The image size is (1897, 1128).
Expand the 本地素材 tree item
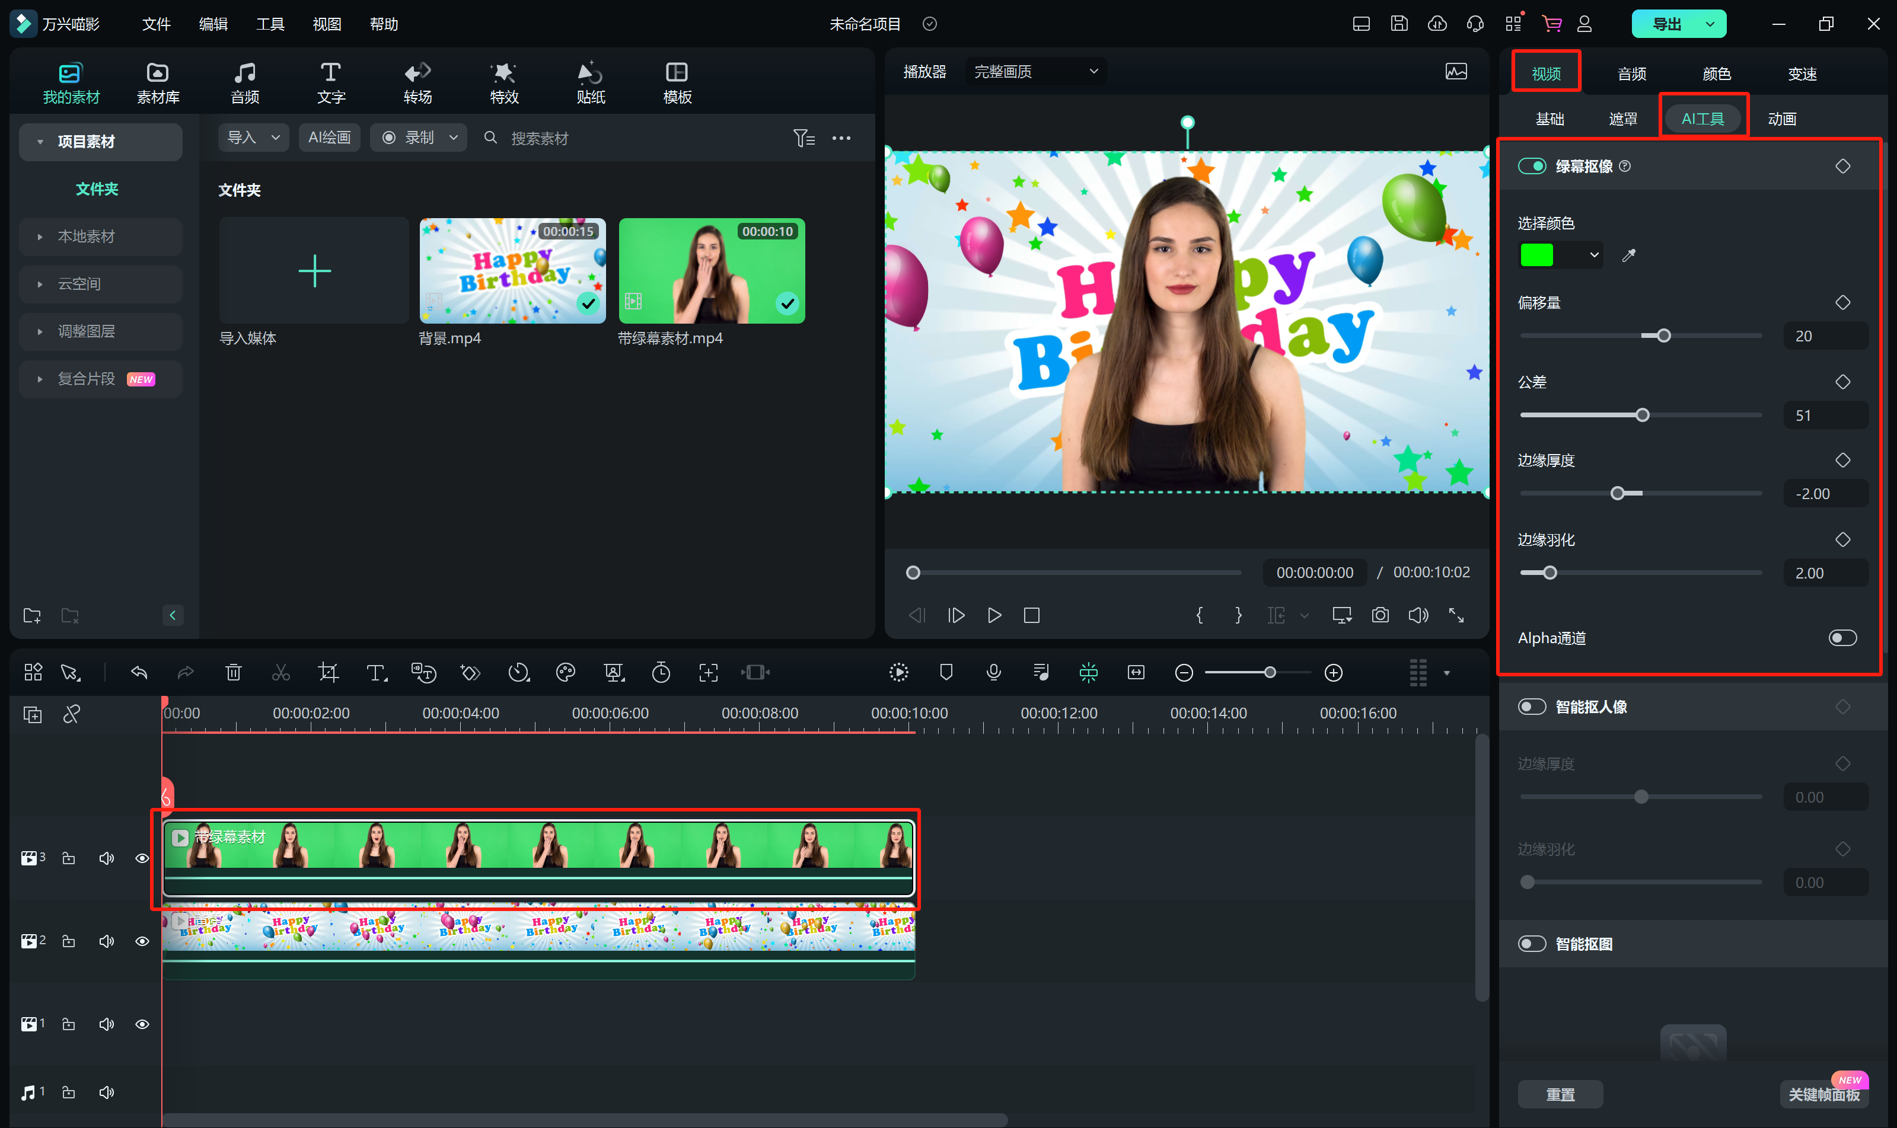(x=40, y=237)
